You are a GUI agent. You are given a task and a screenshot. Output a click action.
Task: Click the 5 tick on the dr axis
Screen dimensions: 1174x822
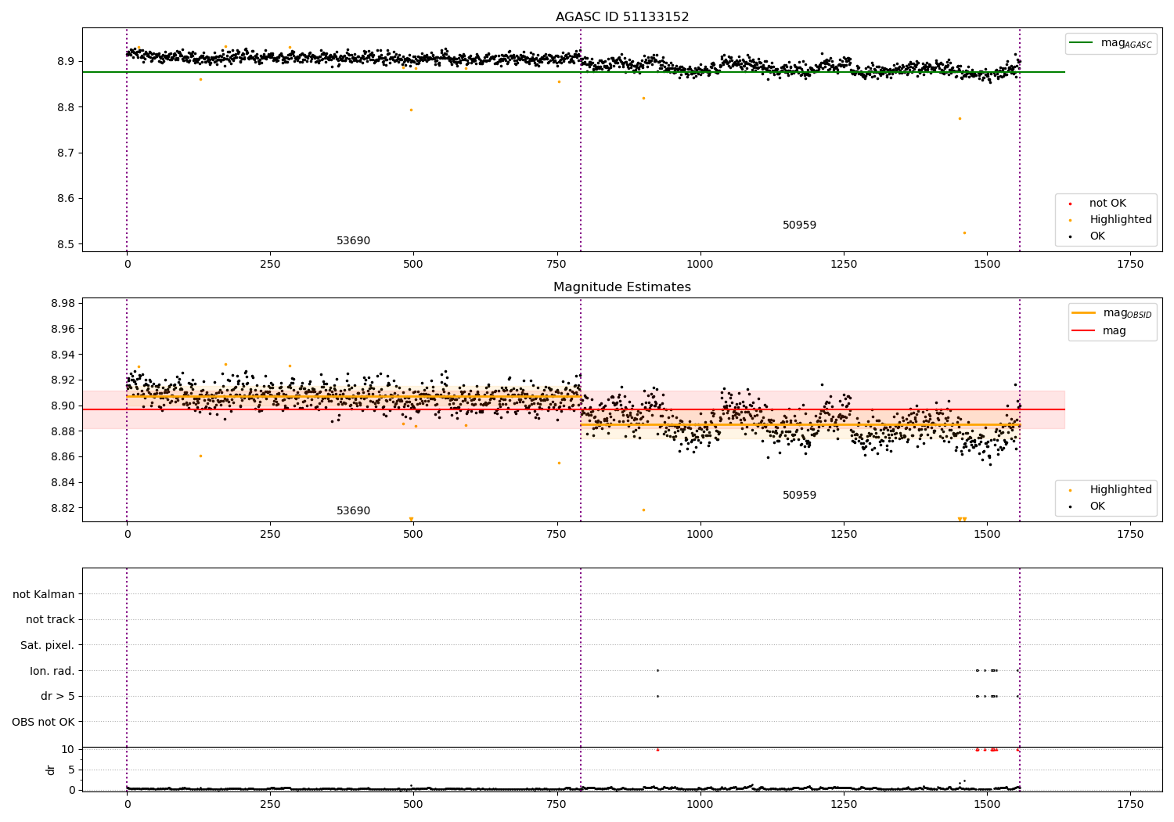(x=71, y=770)
